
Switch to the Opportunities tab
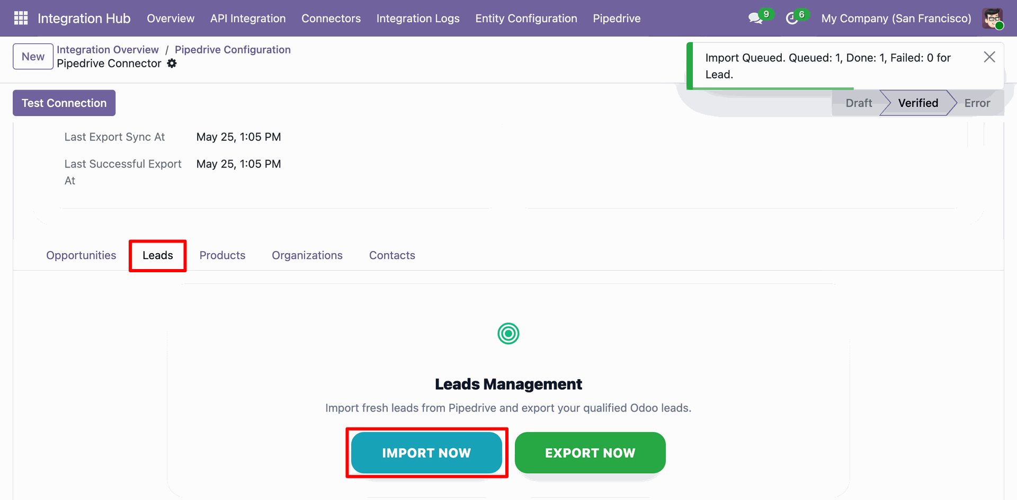coord(81,255)
